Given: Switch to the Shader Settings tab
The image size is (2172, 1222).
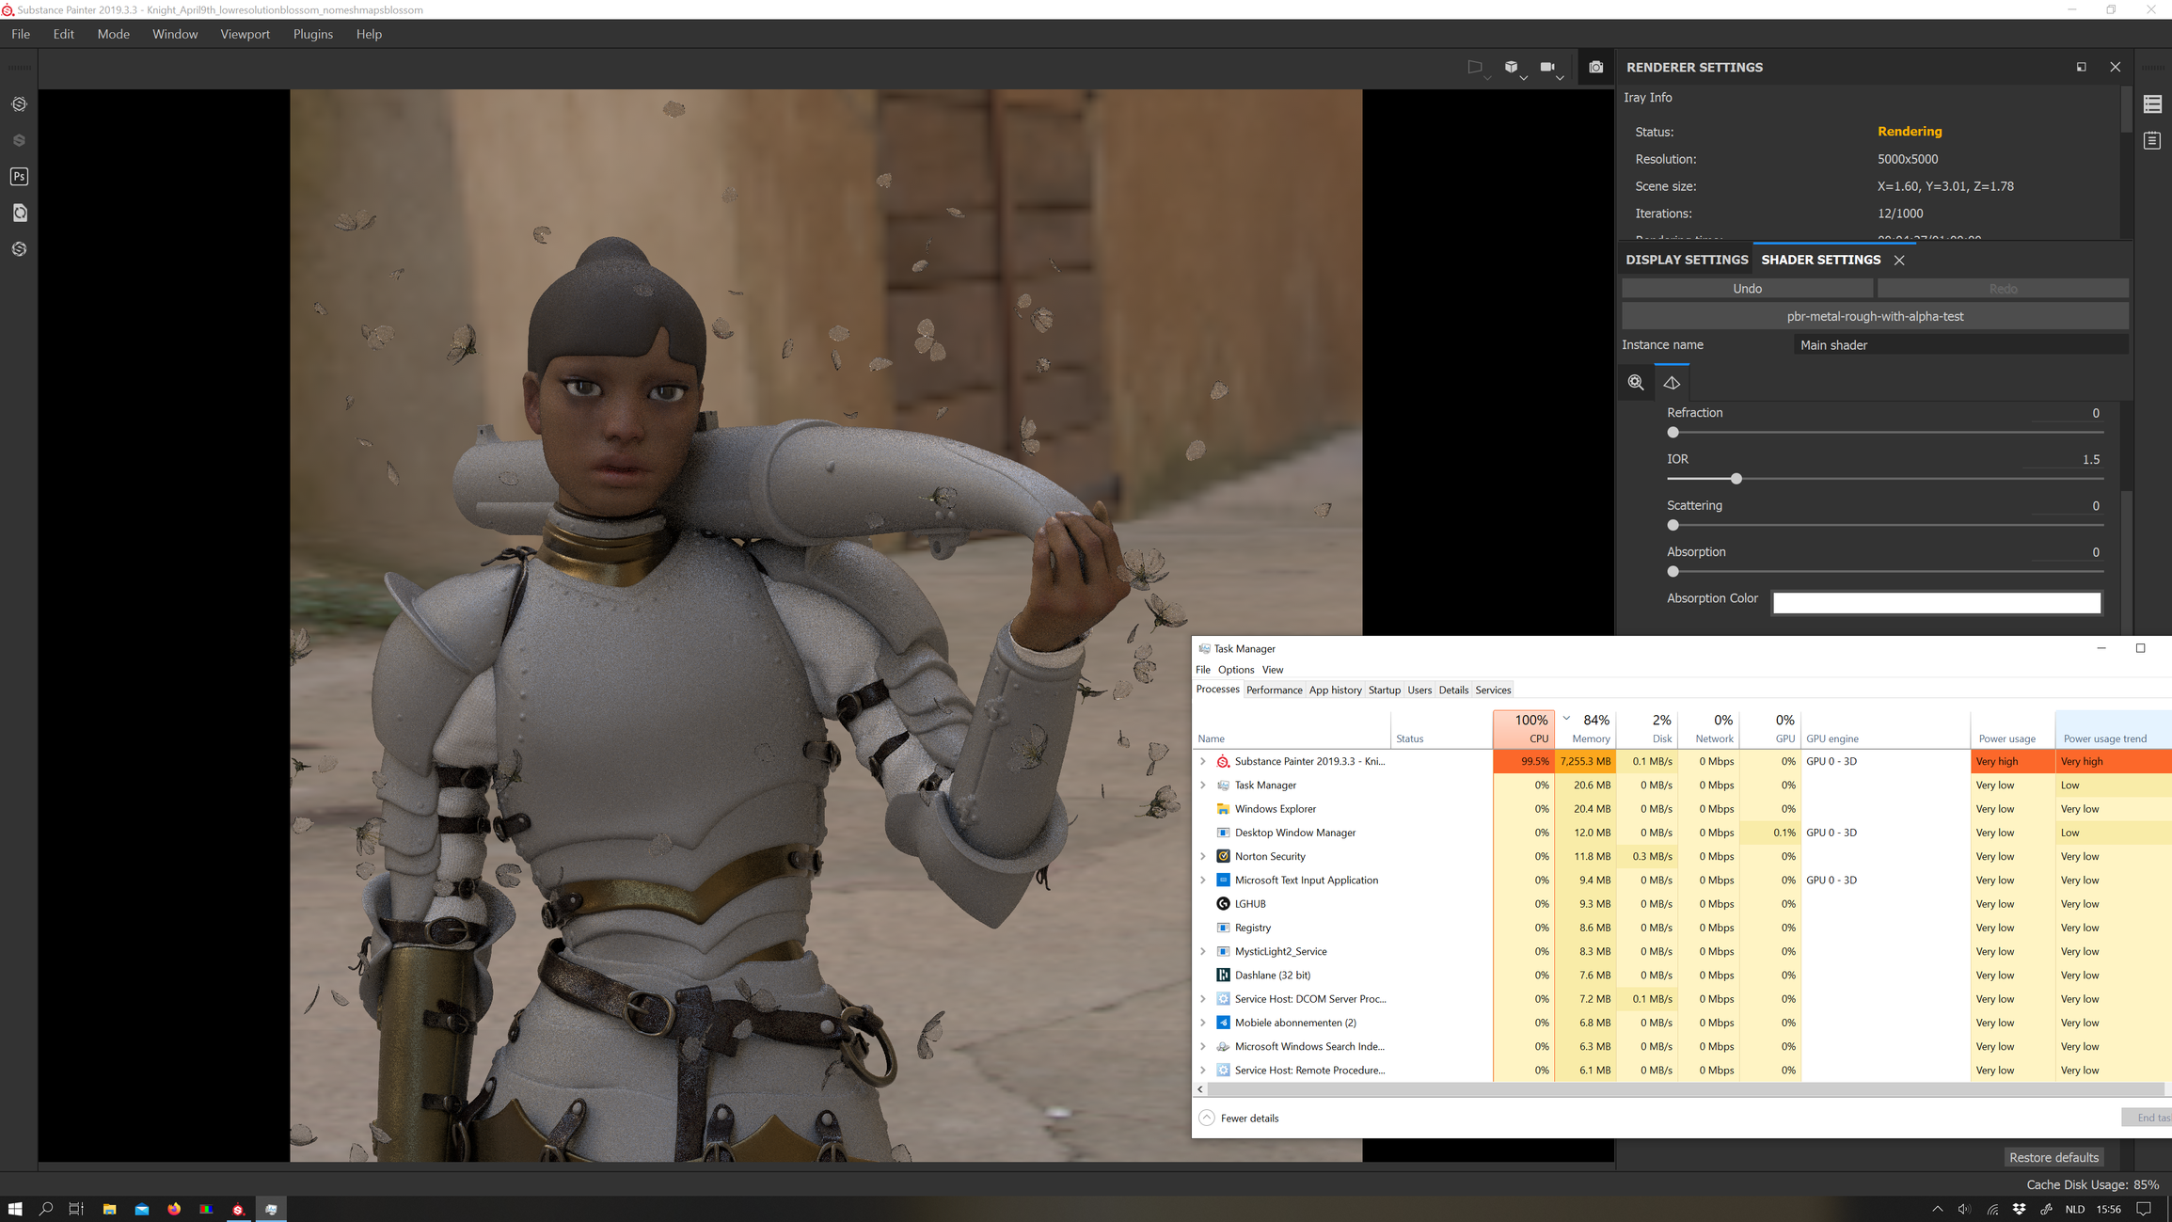Looking at the screenshot, I should [x=1820, y=260].
